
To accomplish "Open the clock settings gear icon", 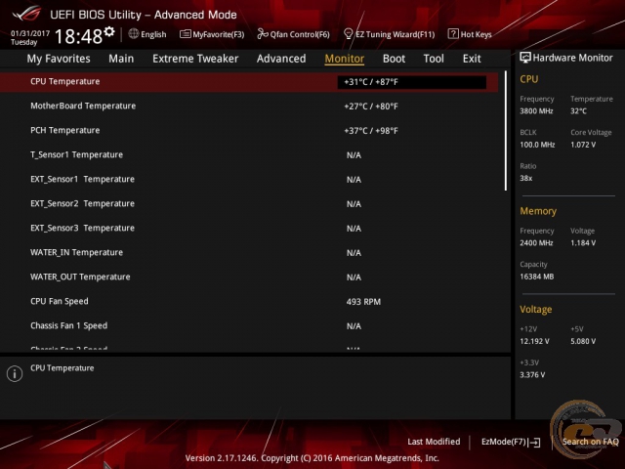I will coord(109,32).
